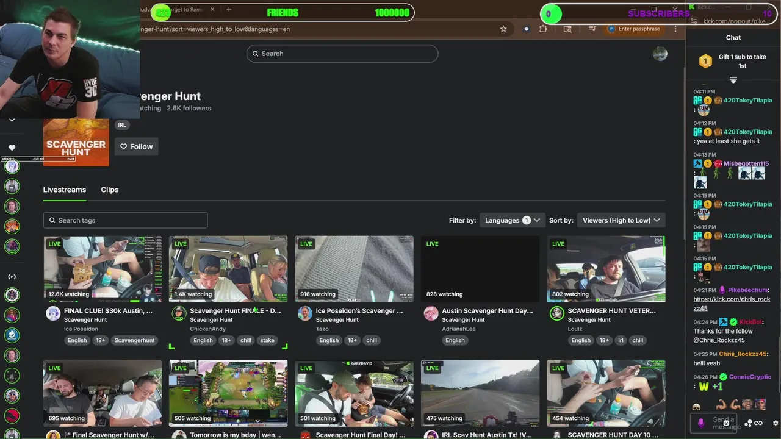
Task: Open the user profile avatar beside the search bar
Action: click(x=660, y=54)
